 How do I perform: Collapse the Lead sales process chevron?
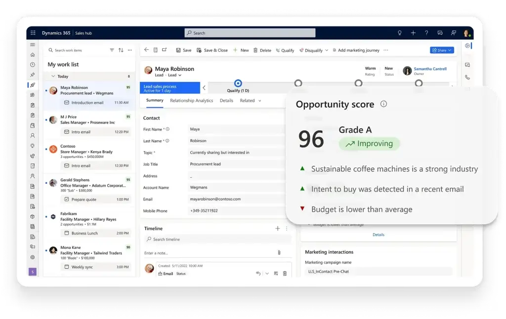tap(204, 87)
